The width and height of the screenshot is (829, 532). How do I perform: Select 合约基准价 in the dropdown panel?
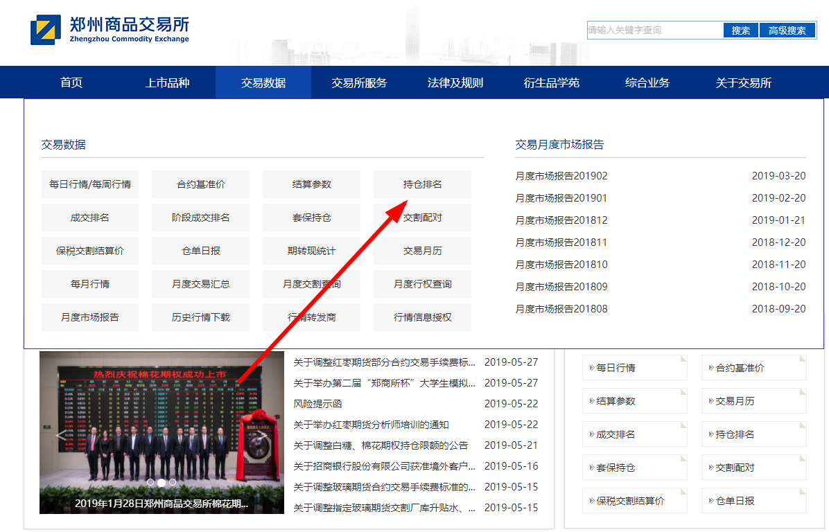pos(200,184)
